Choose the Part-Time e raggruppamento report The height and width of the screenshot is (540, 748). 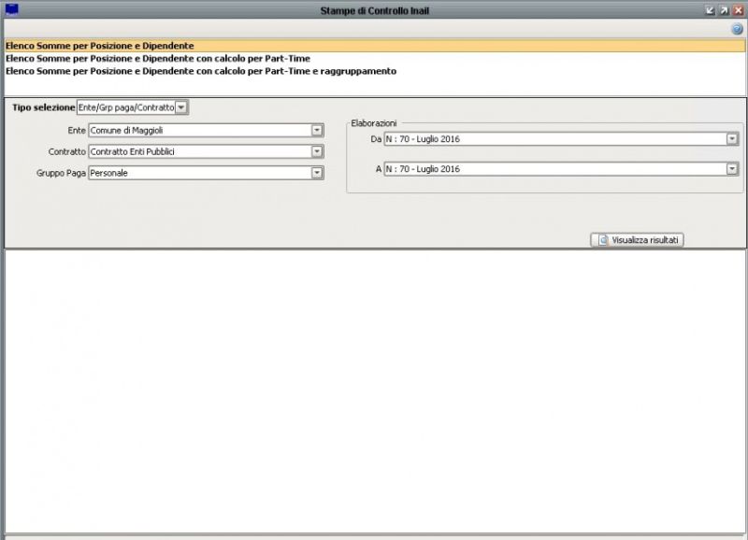201,71
